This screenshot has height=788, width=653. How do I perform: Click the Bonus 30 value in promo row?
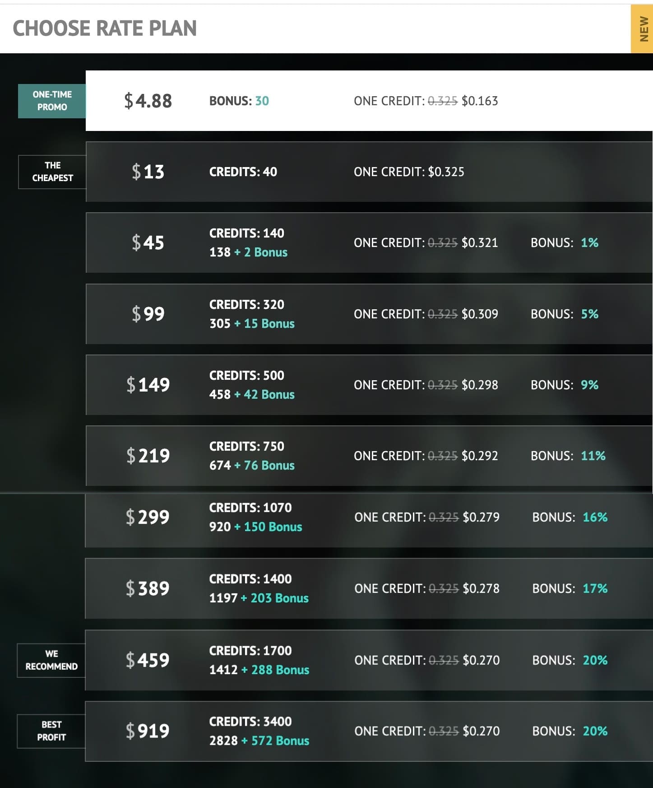tap(262, 101)
